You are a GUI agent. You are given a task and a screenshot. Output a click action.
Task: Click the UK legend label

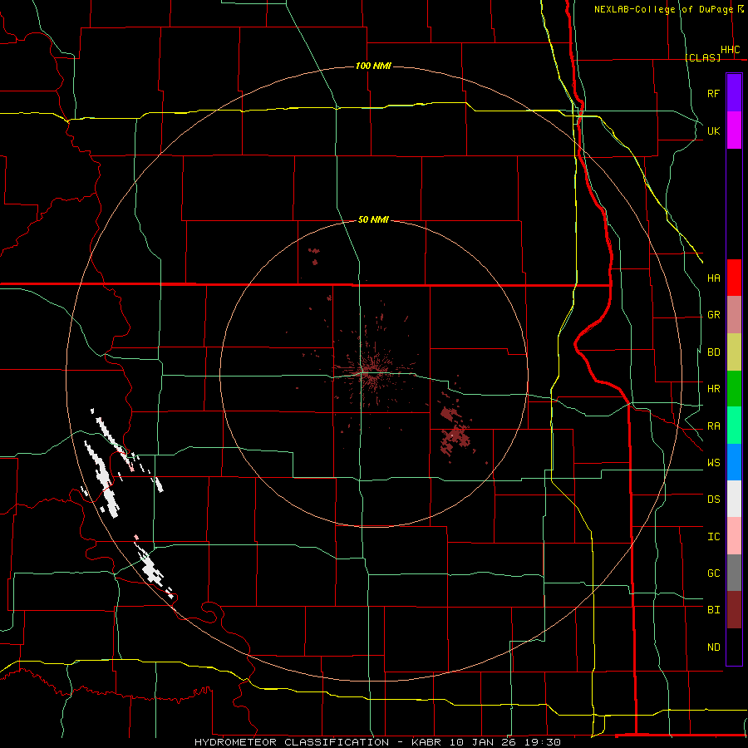pos(714,130)
